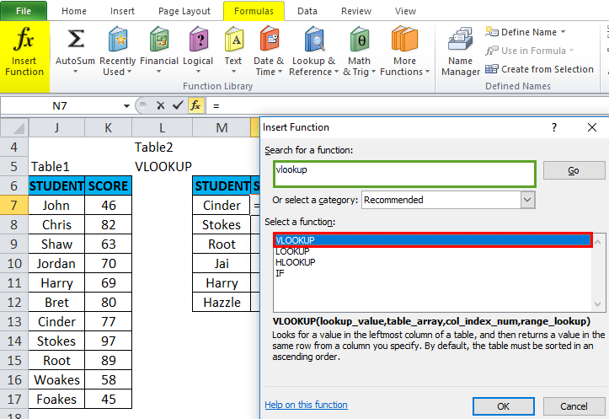609x419 pixels.
Task: Expand the Text functions dropdown arrow
Action: pyautogui.click(x=233, y=72)
